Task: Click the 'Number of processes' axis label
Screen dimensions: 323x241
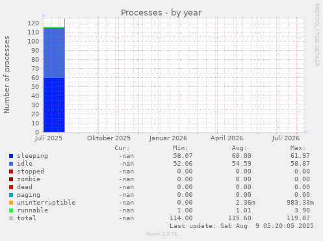Action: click(6, 75)
